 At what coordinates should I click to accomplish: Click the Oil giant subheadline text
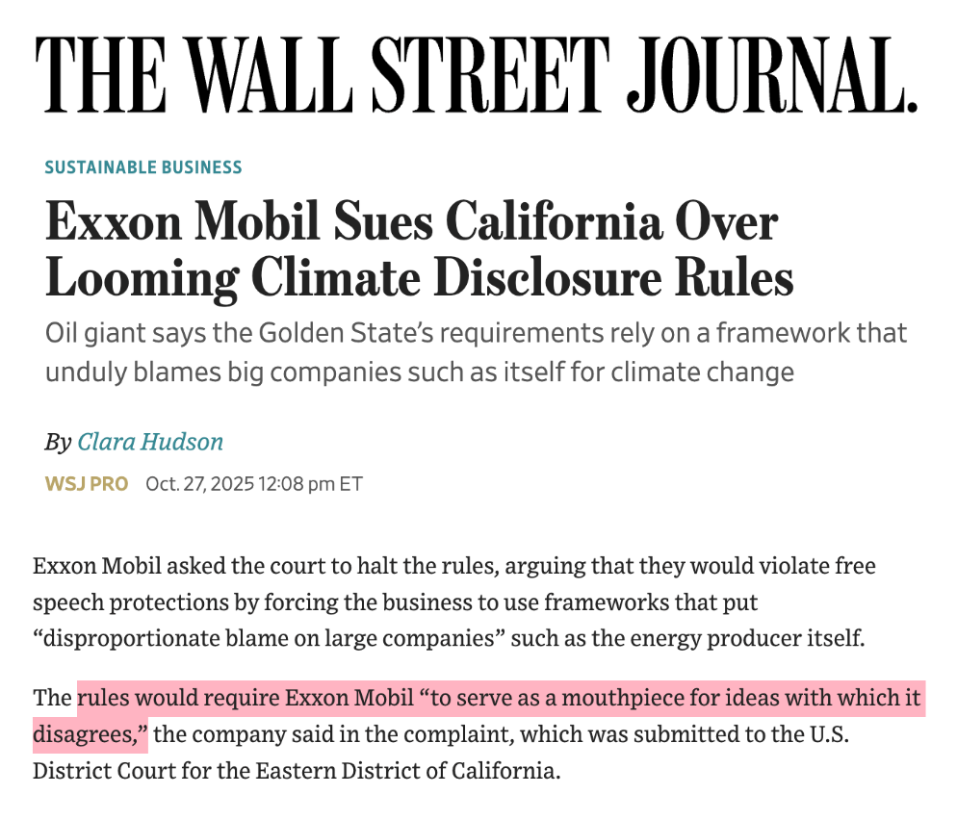click(x=476, y=334)
